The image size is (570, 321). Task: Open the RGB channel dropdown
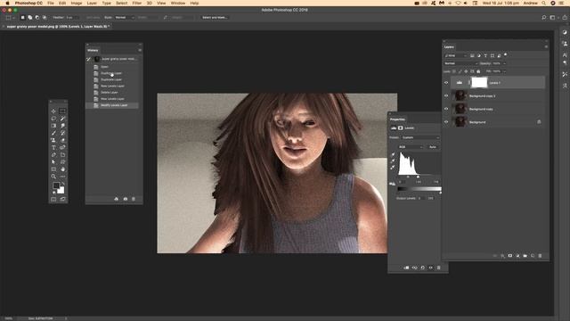[411, 147]
